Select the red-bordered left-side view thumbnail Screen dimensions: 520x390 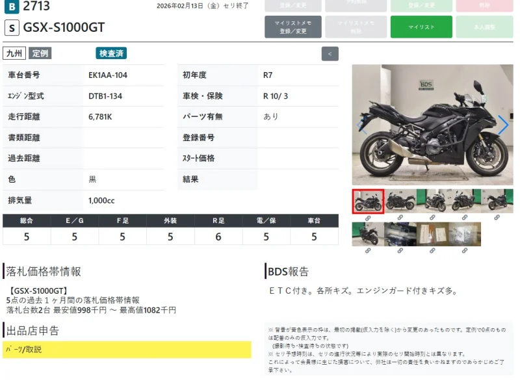click(x=368, y=201)
